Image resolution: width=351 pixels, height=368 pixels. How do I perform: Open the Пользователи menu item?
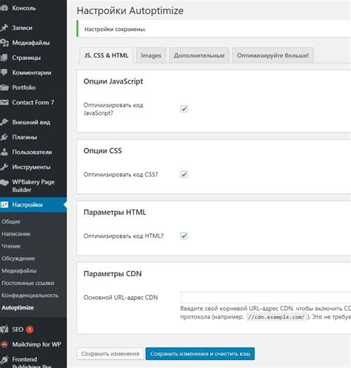click(33, 152)
